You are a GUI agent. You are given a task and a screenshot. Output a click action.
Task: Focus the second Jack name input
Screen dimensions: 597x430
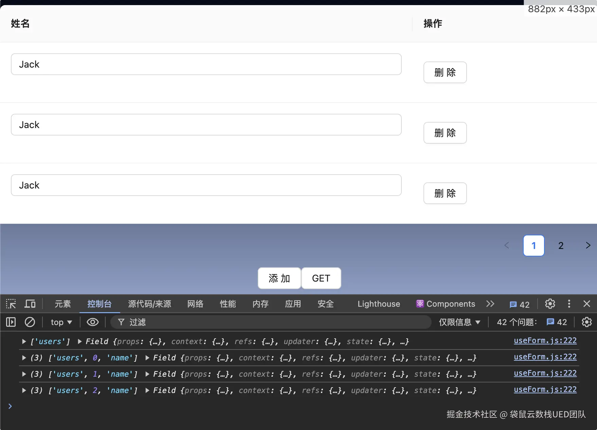click(x=206, y=125)
